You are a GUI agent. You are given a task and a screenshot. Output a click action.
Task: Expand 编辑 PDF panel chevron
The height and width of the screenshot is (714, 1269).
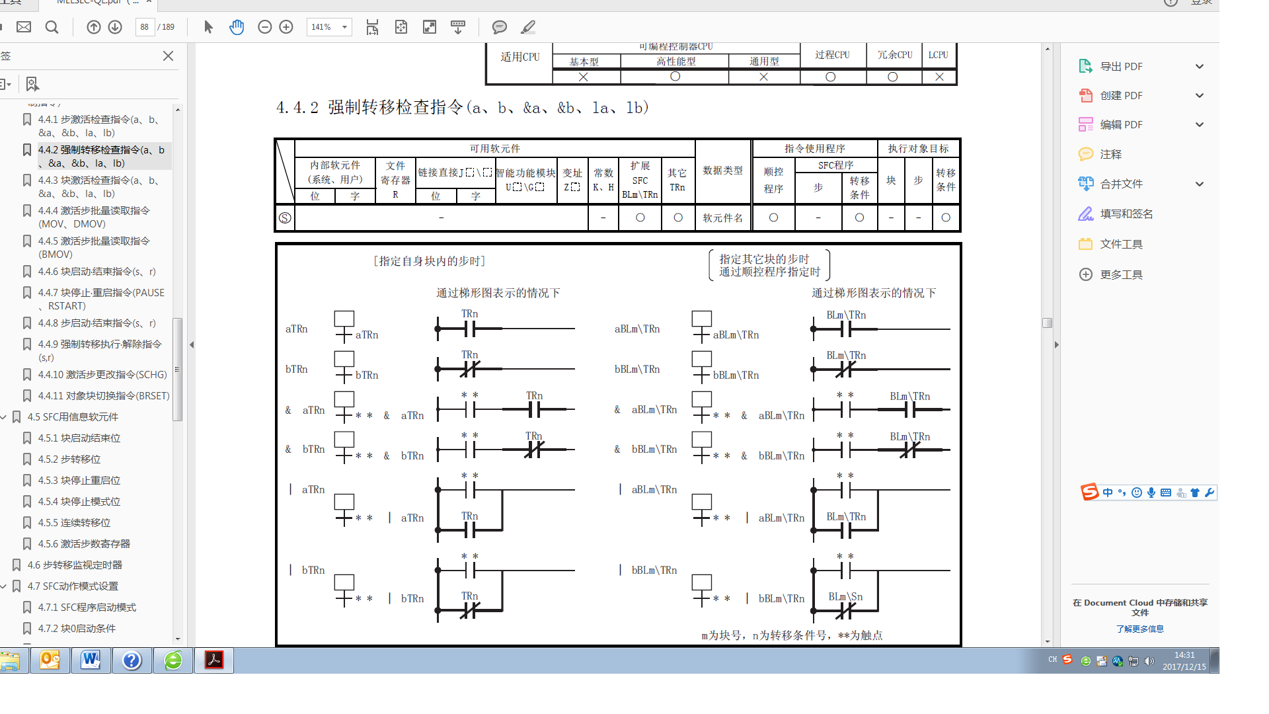point(1199,124)
